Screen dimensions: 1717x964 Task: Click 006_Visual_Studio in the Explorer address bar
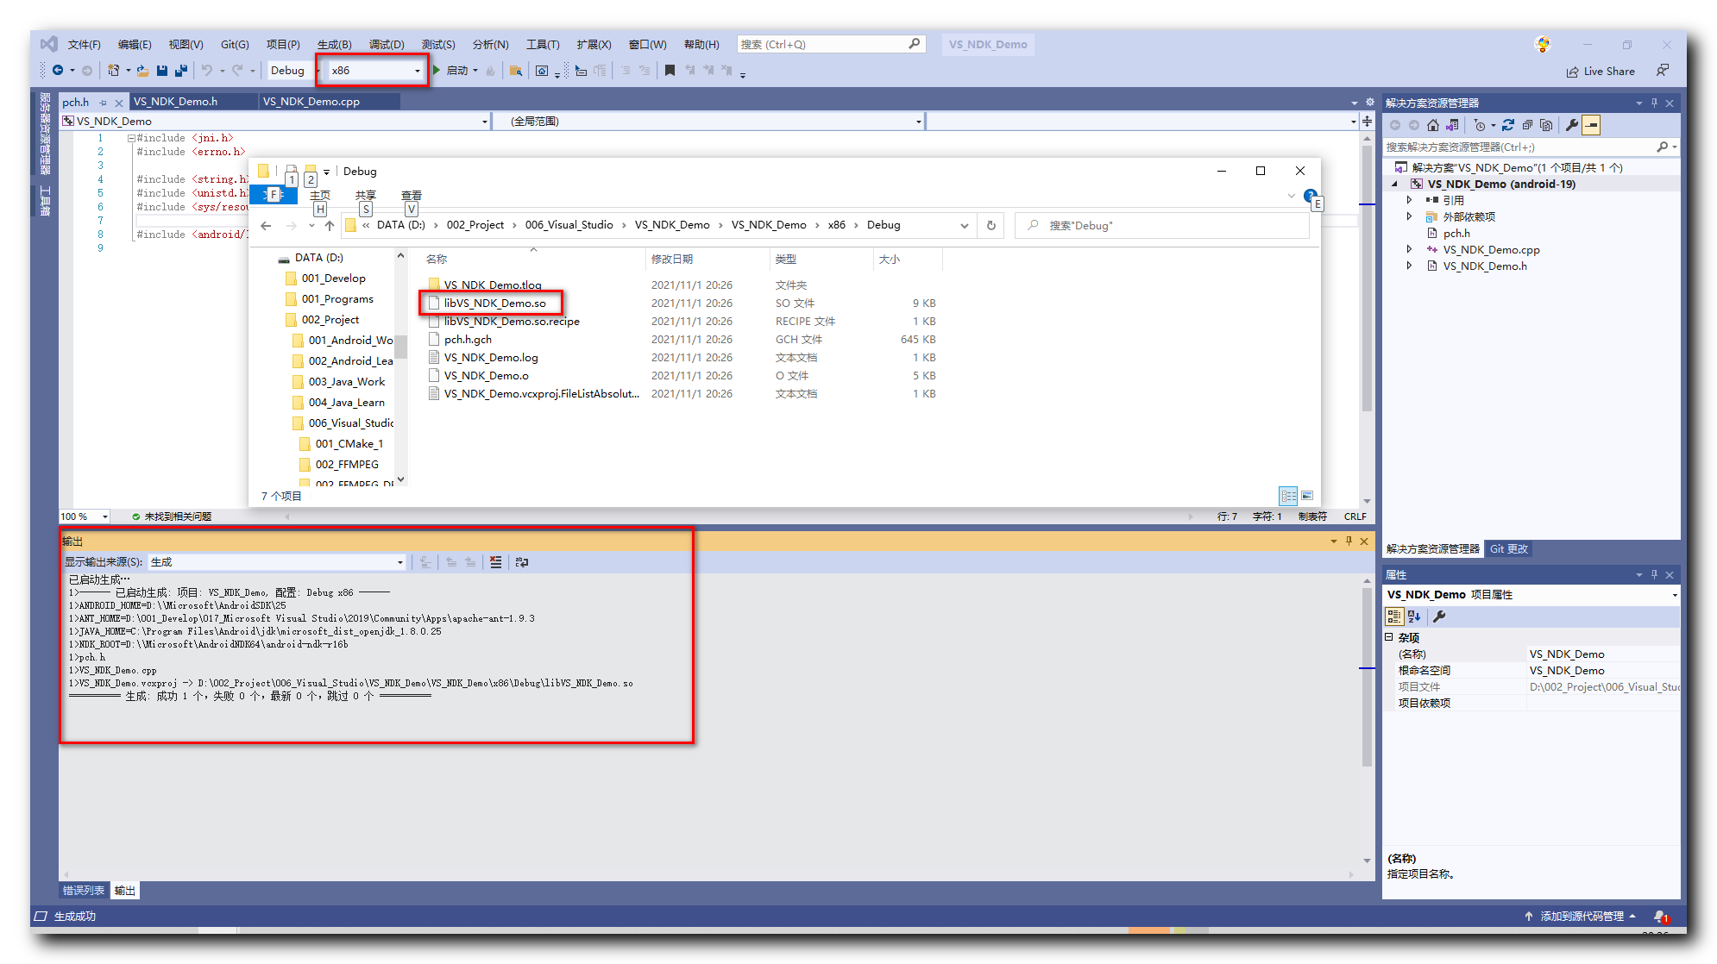569,225
